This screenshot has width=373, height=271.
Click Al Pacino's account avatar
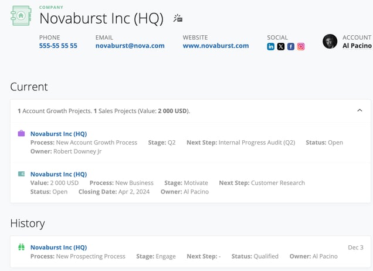[x=330, y=42]
